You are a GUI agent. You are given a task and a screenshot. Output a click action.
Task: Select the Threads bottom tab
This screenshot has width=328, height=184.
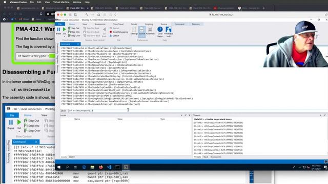point(197,157)
